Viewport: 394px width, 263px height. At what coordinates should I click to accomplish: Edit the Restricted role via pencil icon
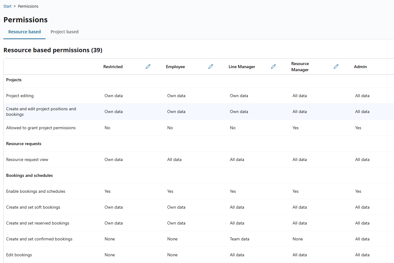point(148,67)
